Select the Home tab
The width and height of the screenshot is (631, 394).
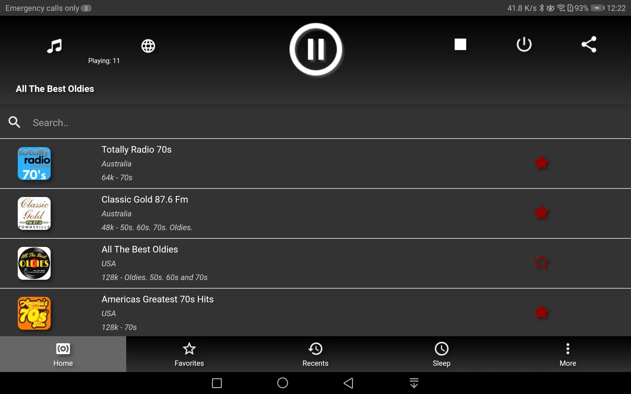pos(63,354)
